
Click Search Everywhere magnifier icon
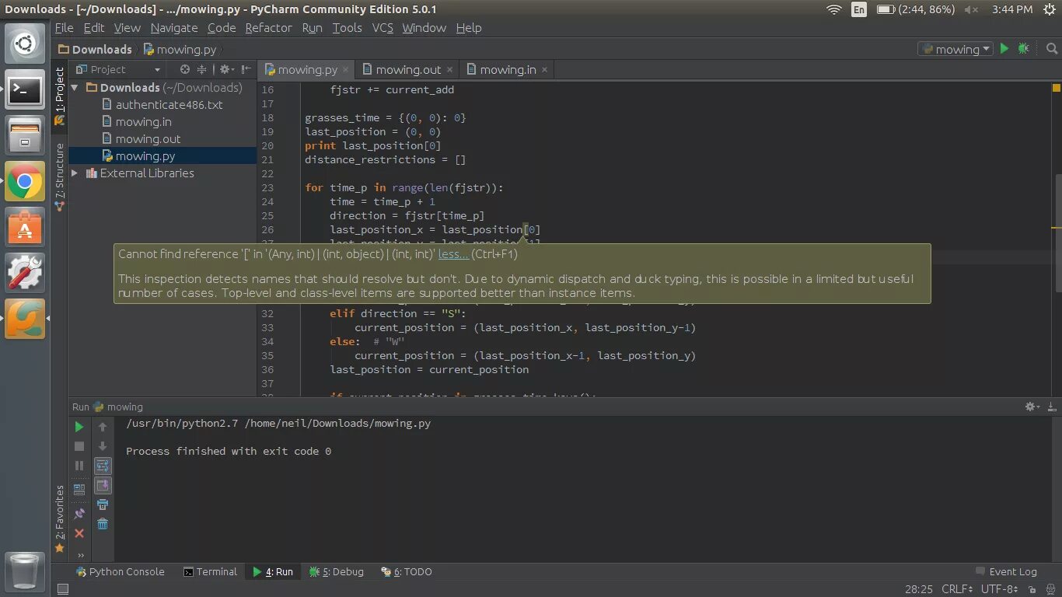coord(1051,49)
